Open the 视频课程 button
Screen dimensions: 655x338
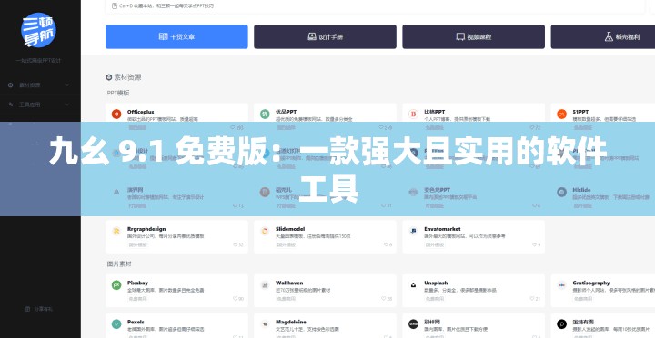coord(473,36)
